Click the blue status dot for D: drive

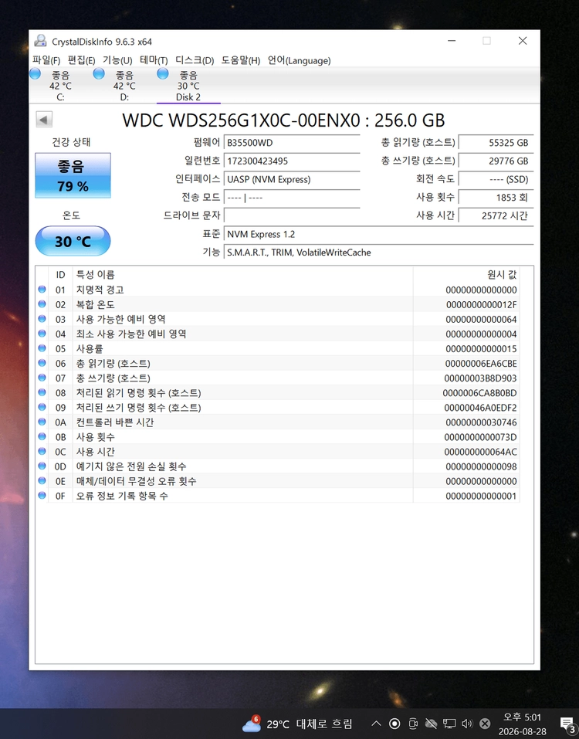tap(99, 73)
